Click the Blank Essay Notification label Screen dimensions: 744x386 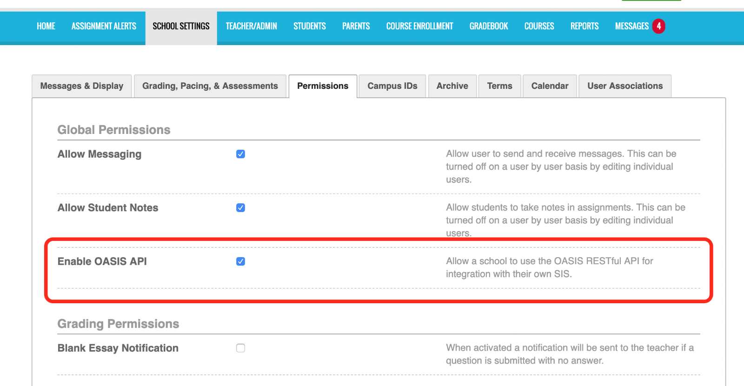pyautogui.click(x=118, y=348)
